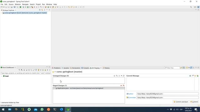This screenshot has height=112, width=200.
Task: Open Boot Dashboard light bulb dropdown arrow
Action: 41,70
